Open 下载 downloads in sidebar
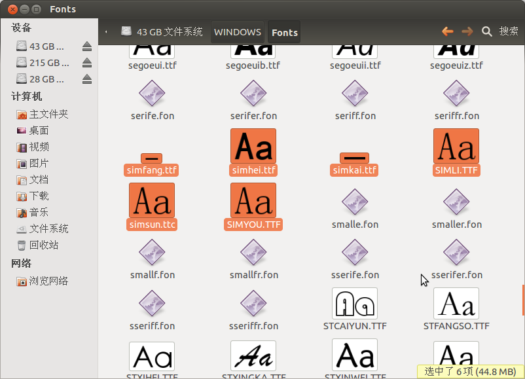Viewport: 525px width, 379px height. [x=33, y=196]
